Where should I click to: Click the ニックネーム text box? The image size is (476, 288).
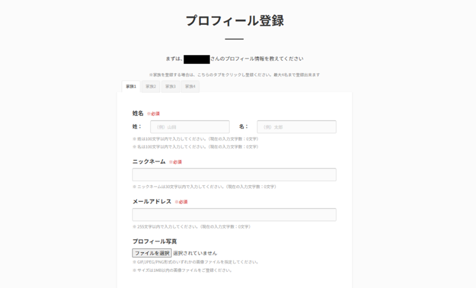(x=234, y=175)
